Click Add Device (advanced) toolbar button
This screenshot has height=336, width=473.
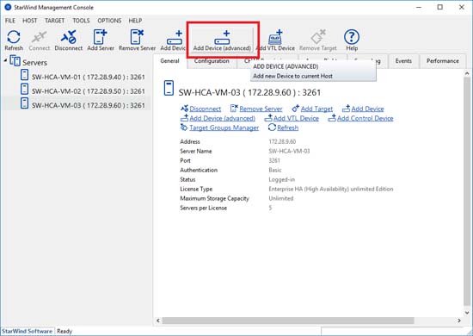pos(222,40)
